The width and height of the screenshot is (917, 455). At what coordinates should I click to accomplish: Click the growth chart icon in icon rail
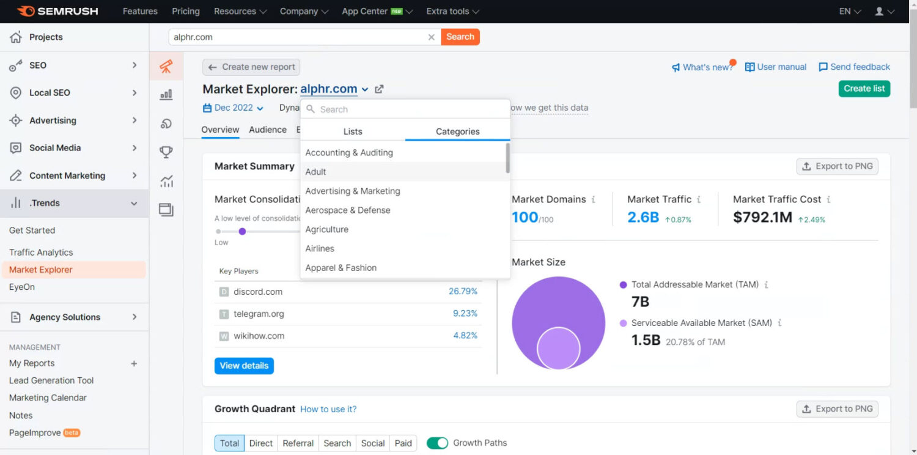pos(166,181)
